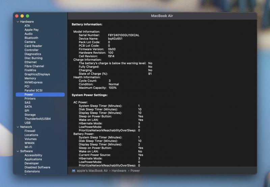
Task: Open Diagnostics in the sidebar
Action: coord(33,54)
